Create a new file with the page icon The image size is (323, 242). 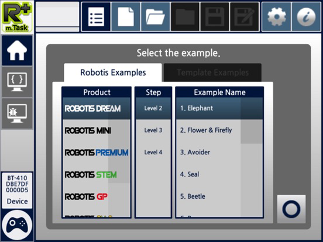coord(126,17)
